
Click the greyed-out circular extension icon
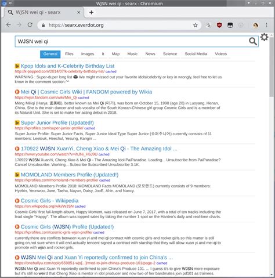[x=241, y=25]
